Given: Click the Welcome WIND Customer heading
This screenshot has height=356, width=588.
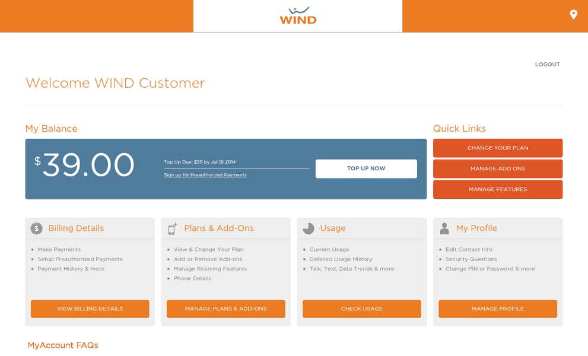Looking at the screenshot, I should point(115,83).
